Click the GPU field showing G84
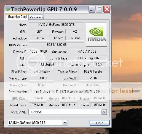The width and height of the screenshot is (142, 134). [x=39, y=32]
